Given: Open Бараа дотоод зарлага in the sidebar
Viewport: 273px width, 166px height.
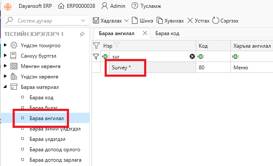Looking at the screenshot, I should pos(56,160).
